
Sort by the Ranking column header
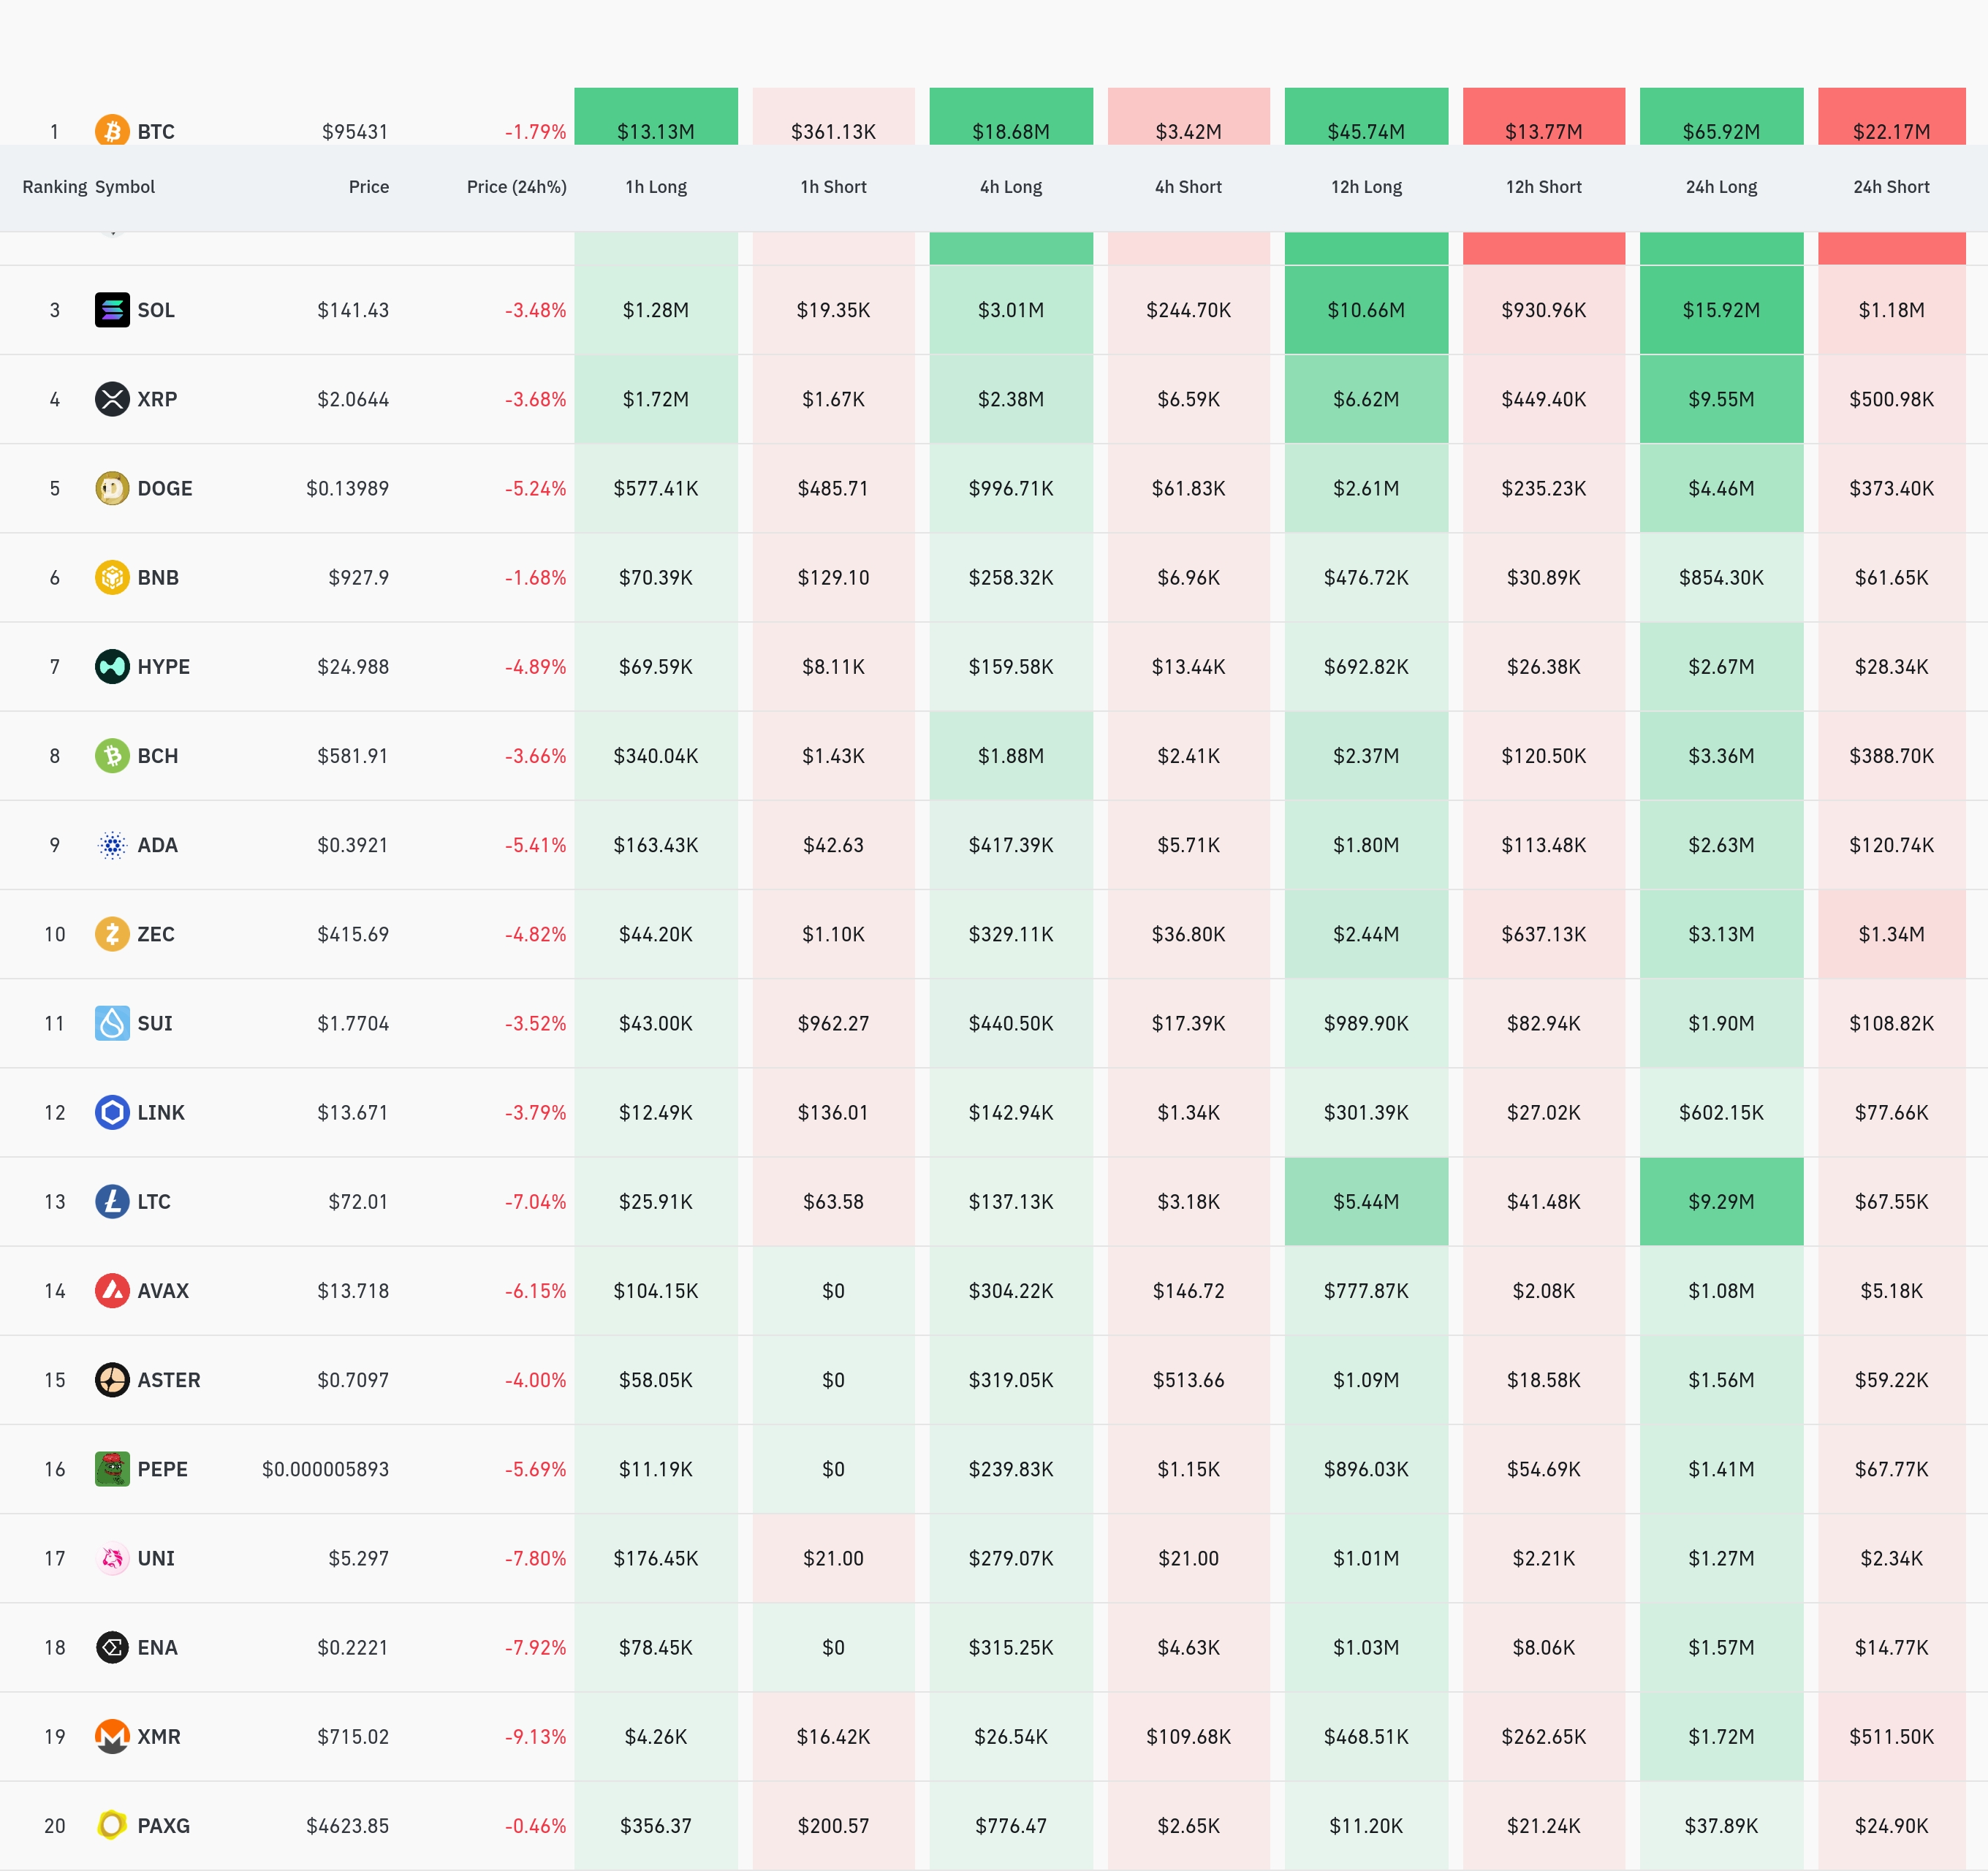(54, 187)
